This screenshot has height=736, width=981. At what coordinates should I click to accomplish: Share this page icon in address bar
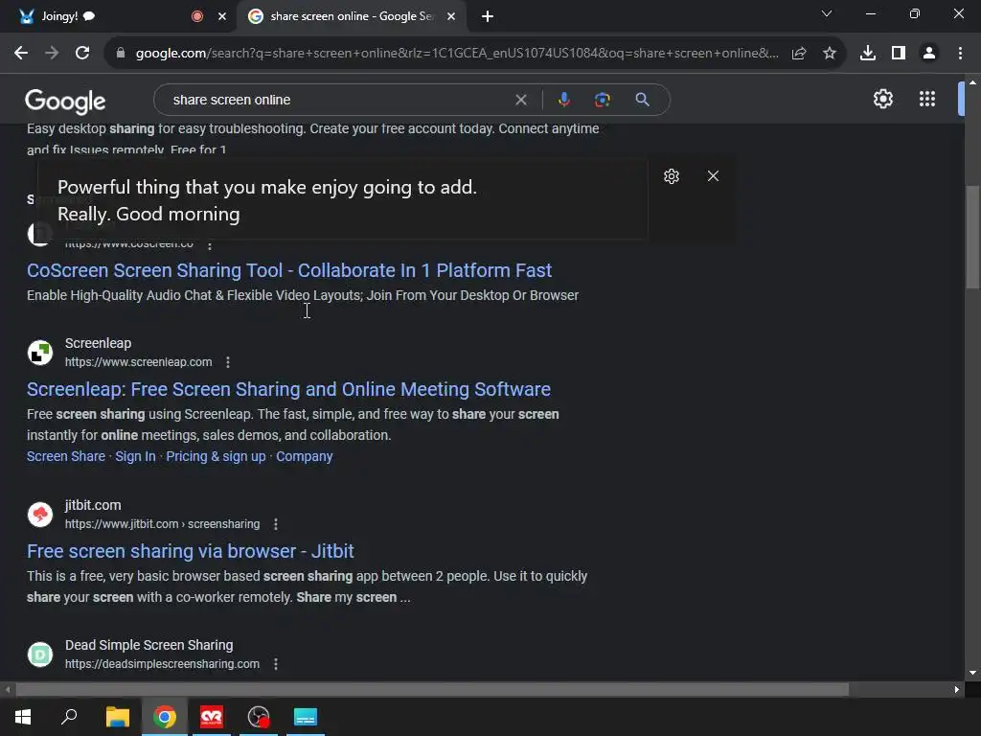(799, 54)
